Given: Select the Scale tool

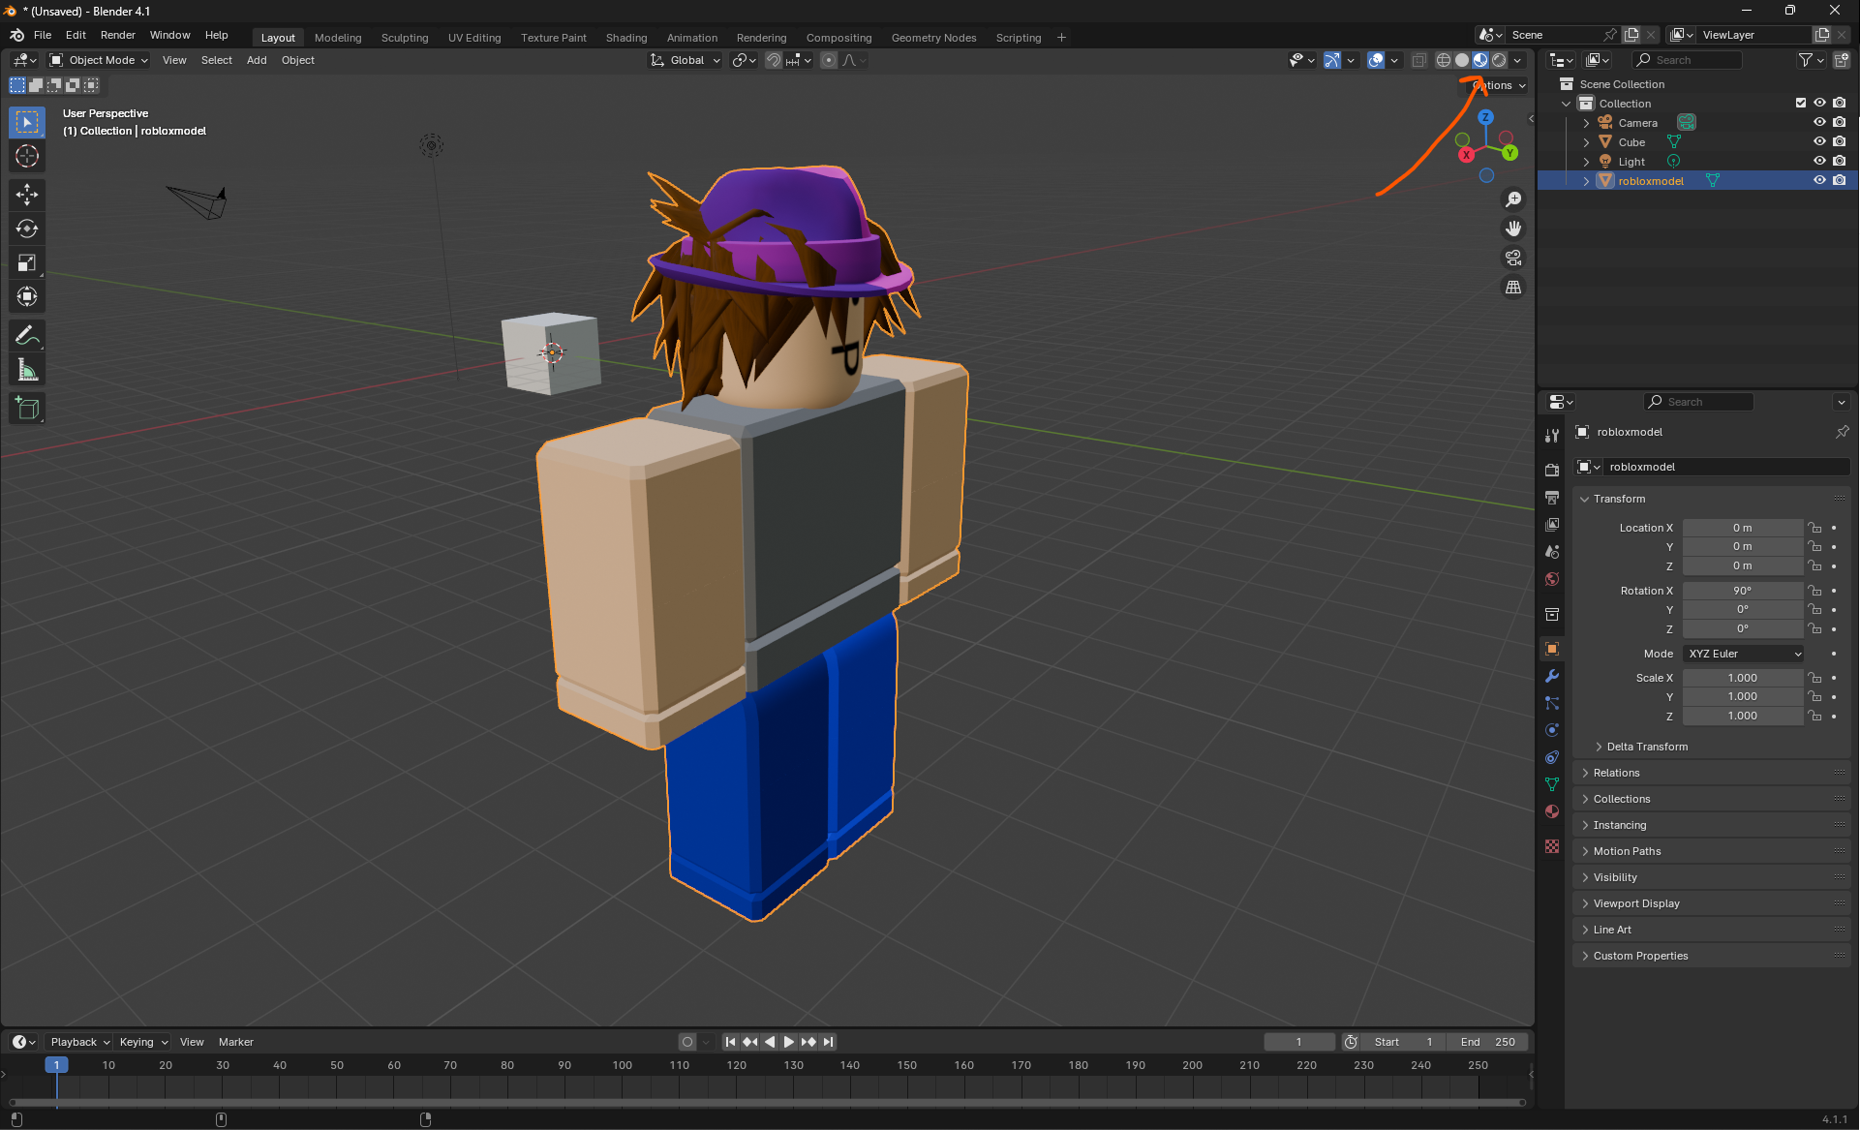Looking at the screenshot, I should 27,262.
